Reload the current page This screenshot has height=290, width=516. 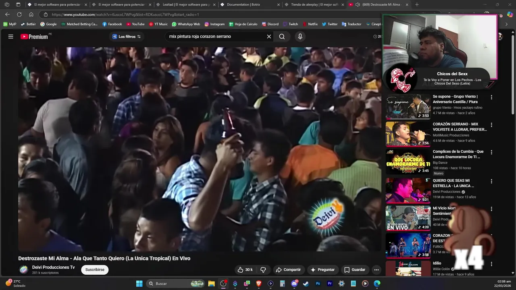click(20, 14)
